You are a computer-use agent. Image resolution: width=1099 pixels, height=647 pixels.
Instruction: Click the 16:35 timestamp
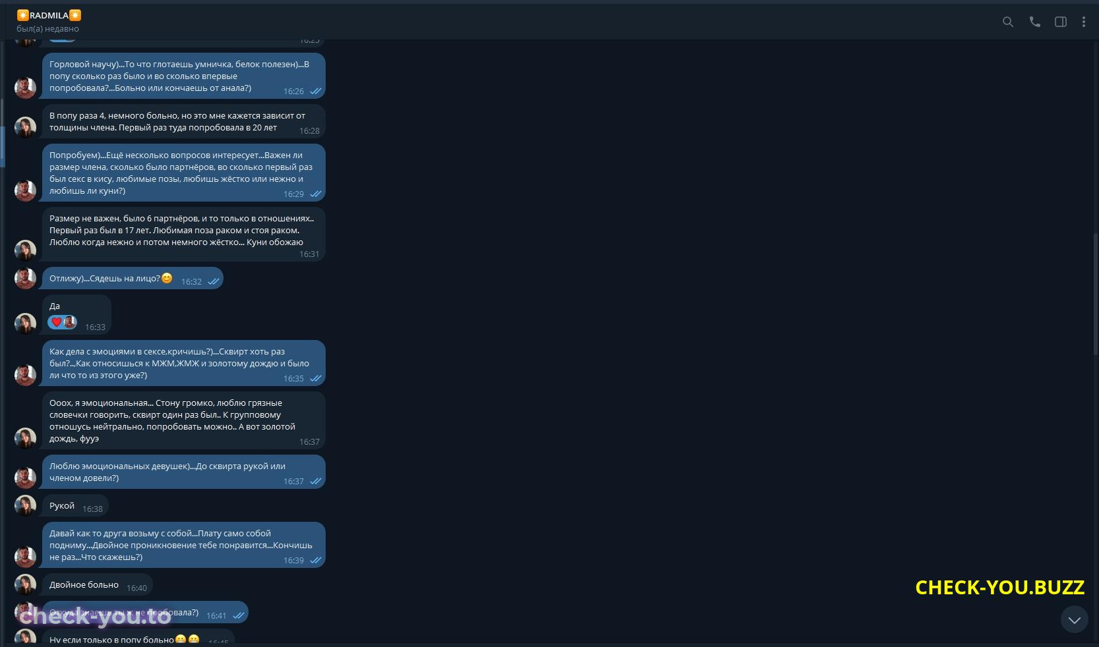(x=293, y=379)
